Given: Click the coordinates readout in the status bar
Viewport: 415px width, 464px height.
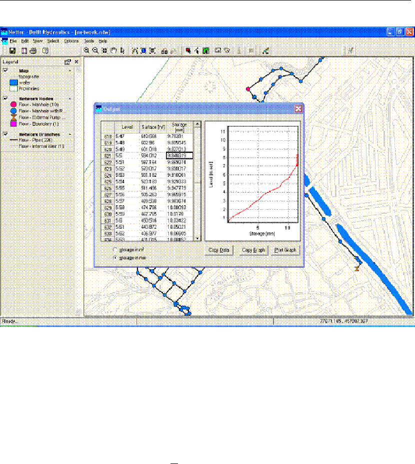Looking at the screenshot, I should (344, 321).
